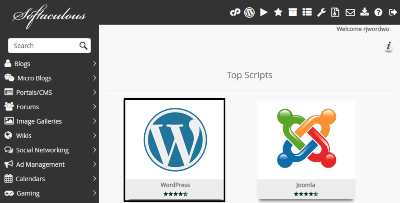Image resolution: width=400 pixels, height=203 pixels.
Task: Open the cPanel icon in top toolbar
Action: 235,12
